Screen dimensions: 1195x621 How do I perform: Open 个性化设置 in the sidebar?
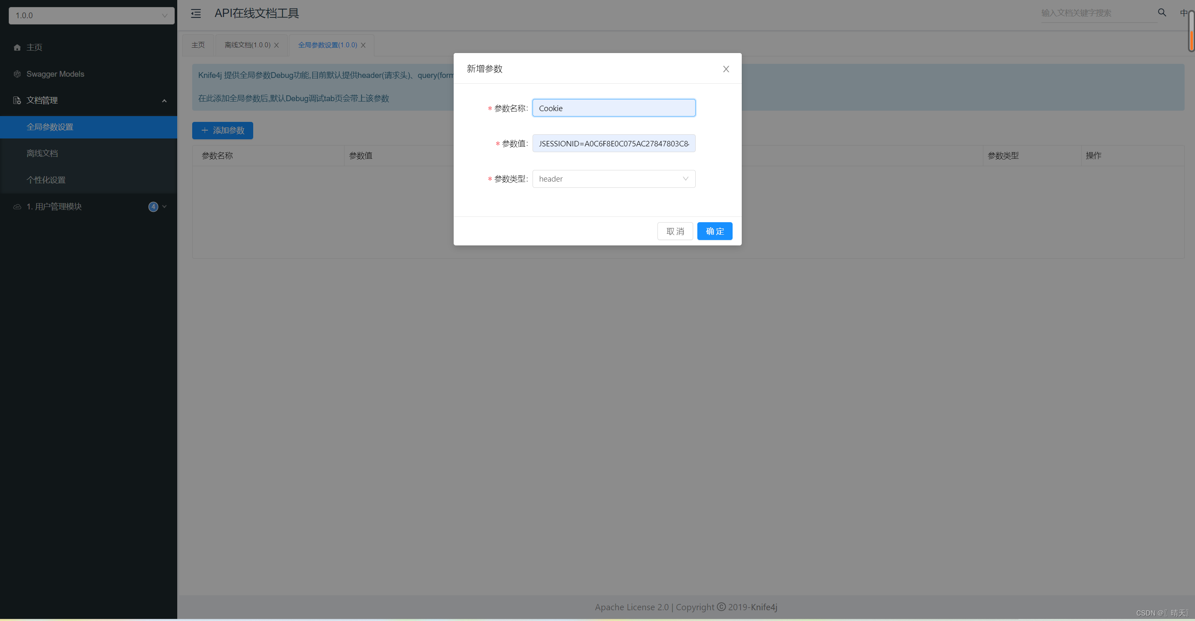46,180
